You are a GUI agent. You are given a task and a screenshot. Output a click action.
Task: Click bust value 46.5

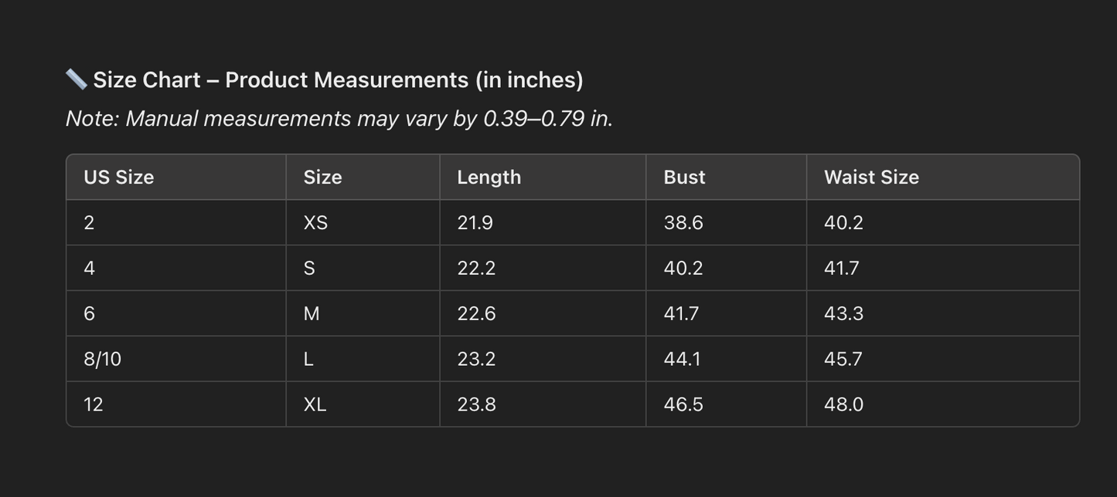pos(683,404)
